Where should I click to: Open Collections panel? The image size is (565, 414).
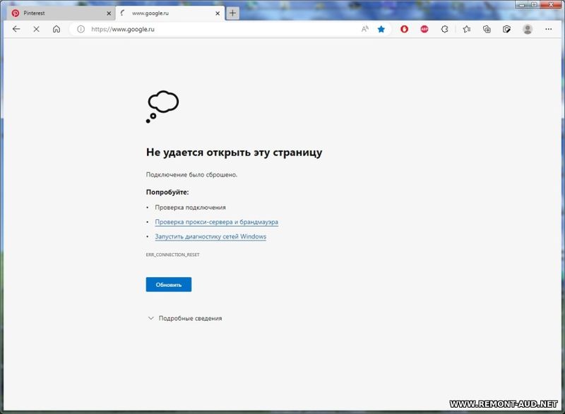point(487,29)
